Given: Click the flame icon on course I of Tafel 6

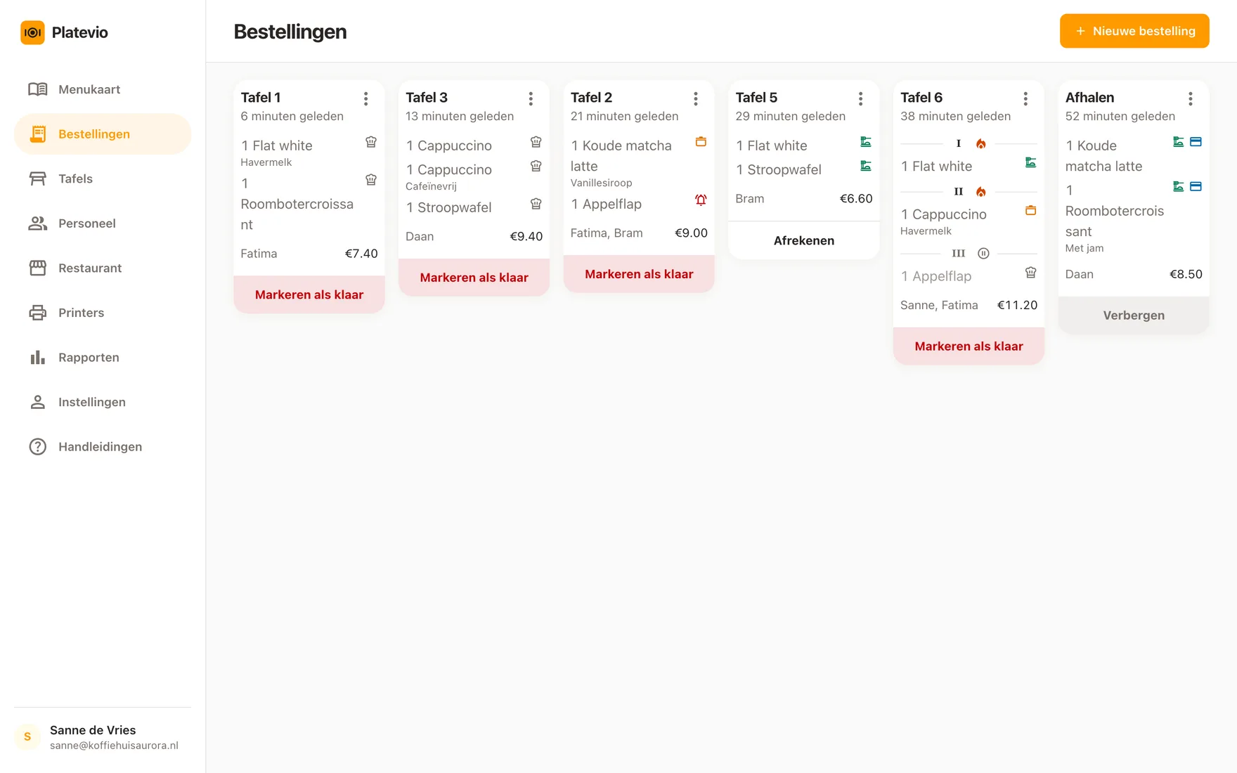Looking at the screenshot, I should click(981, 144).
